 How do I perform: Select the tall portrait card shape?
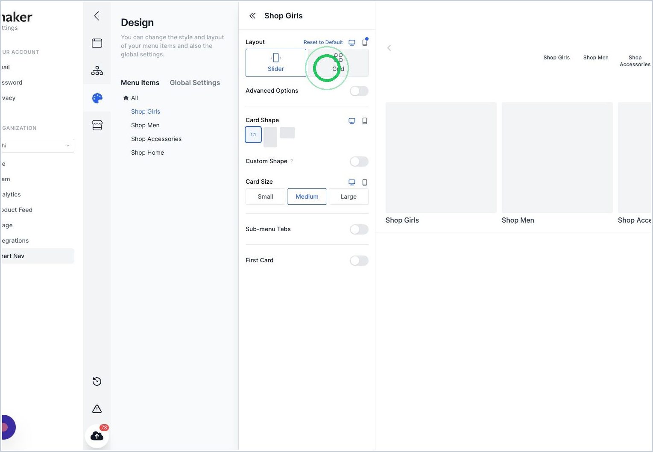270,137
